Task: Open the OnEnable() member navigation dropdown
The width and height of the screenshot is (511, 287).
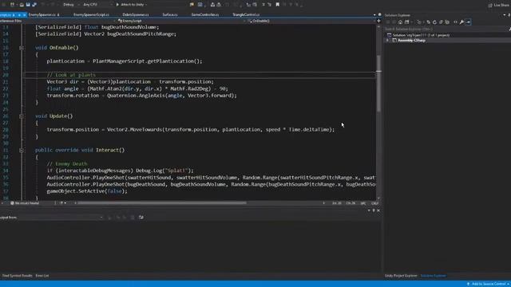Action: coord(311,21)
